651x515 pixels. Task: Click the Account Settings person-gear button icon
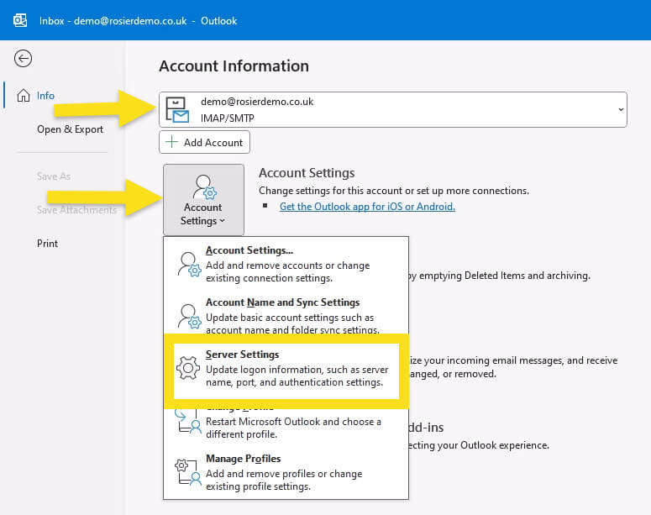[204, 187]
